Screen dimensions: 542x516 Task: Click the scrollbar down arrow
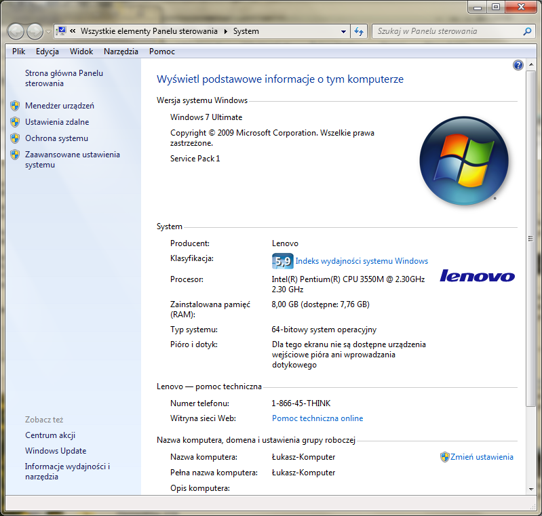[x=531, y=489]
